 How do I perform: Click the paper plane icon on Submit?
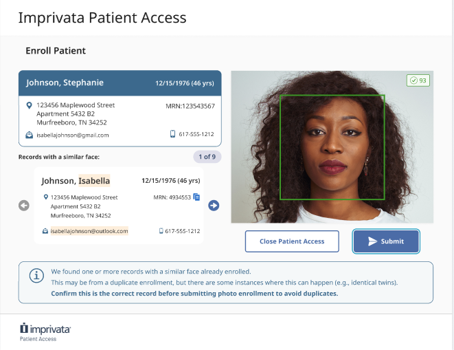pyautogui.click(x=372, y=241)
